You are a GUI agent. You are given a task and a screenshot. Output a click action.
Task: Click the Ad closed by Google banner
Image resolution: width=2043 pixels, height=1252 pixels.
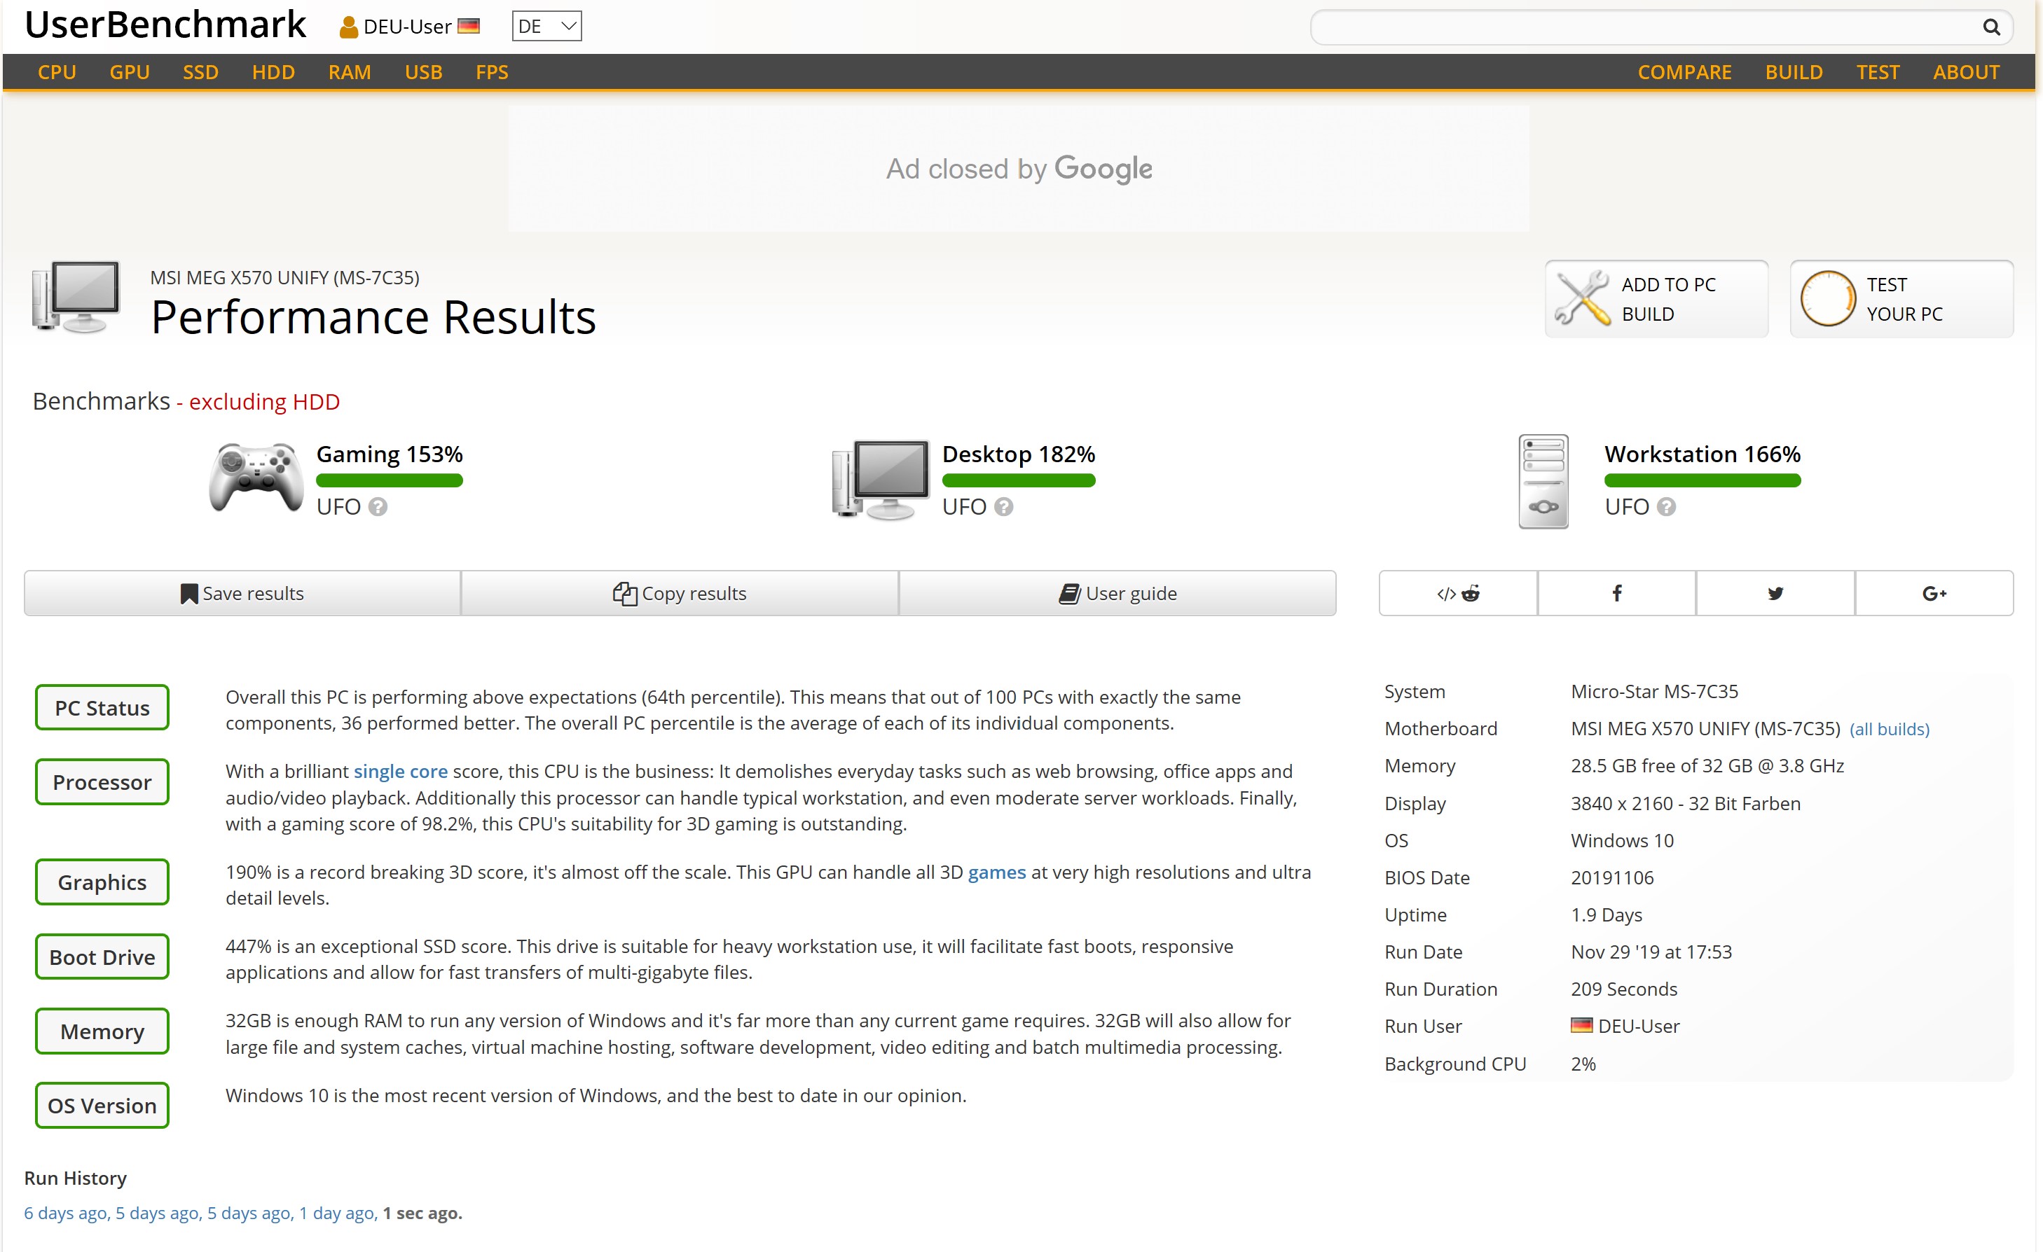click(x=1019, y=169)
